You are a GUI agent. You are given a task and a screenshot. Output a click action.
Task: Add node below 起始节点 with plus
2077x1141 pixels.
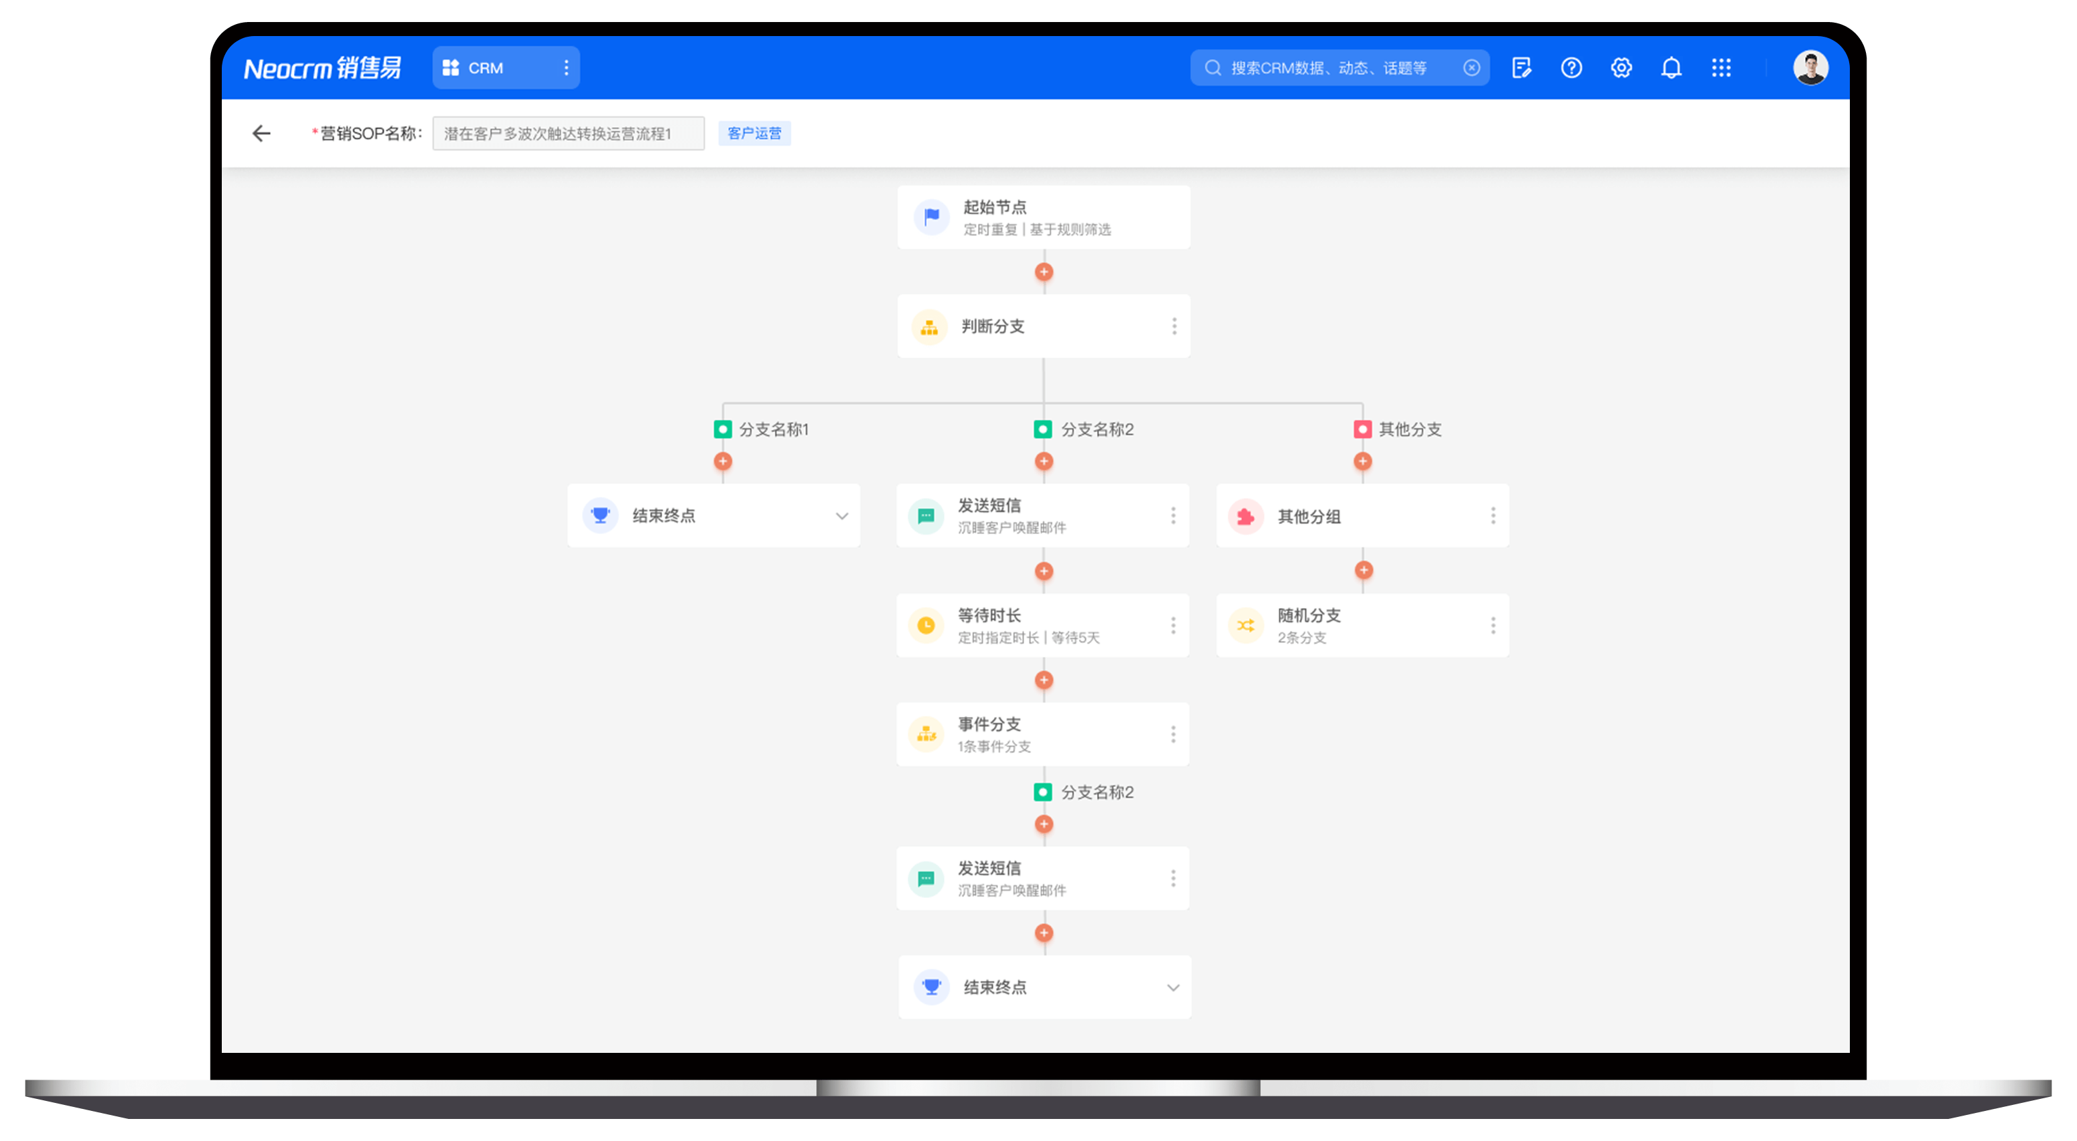click(x=1044, y=272)
